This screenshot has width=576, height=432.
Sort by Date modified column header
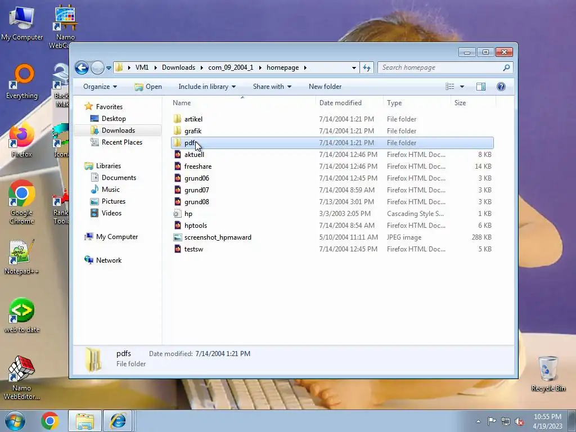pos(340,103)
